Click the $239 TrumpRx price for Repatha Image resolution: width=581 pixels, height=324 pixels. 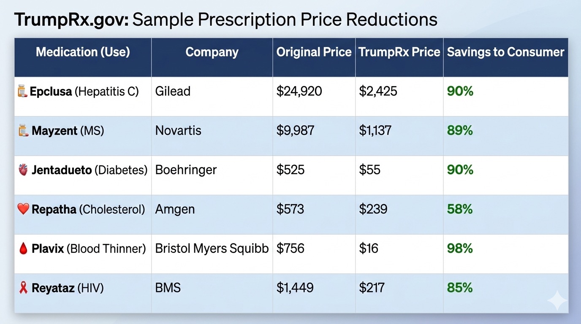pos(373,209)
